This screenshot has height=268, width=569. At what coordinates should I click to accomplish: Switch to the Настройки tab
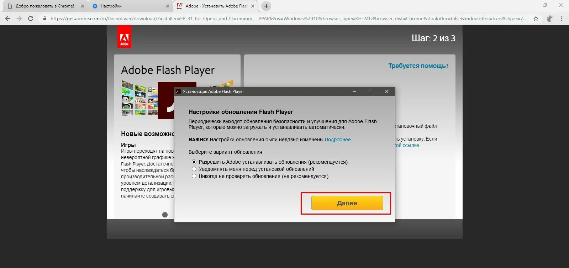(131, 6)
